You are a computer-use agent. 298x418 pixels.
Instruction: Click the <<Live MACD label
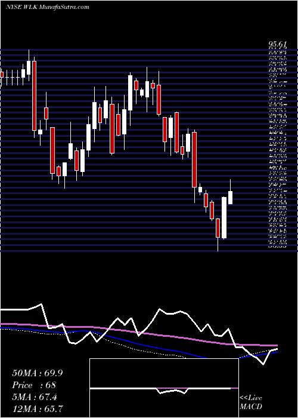251,402
